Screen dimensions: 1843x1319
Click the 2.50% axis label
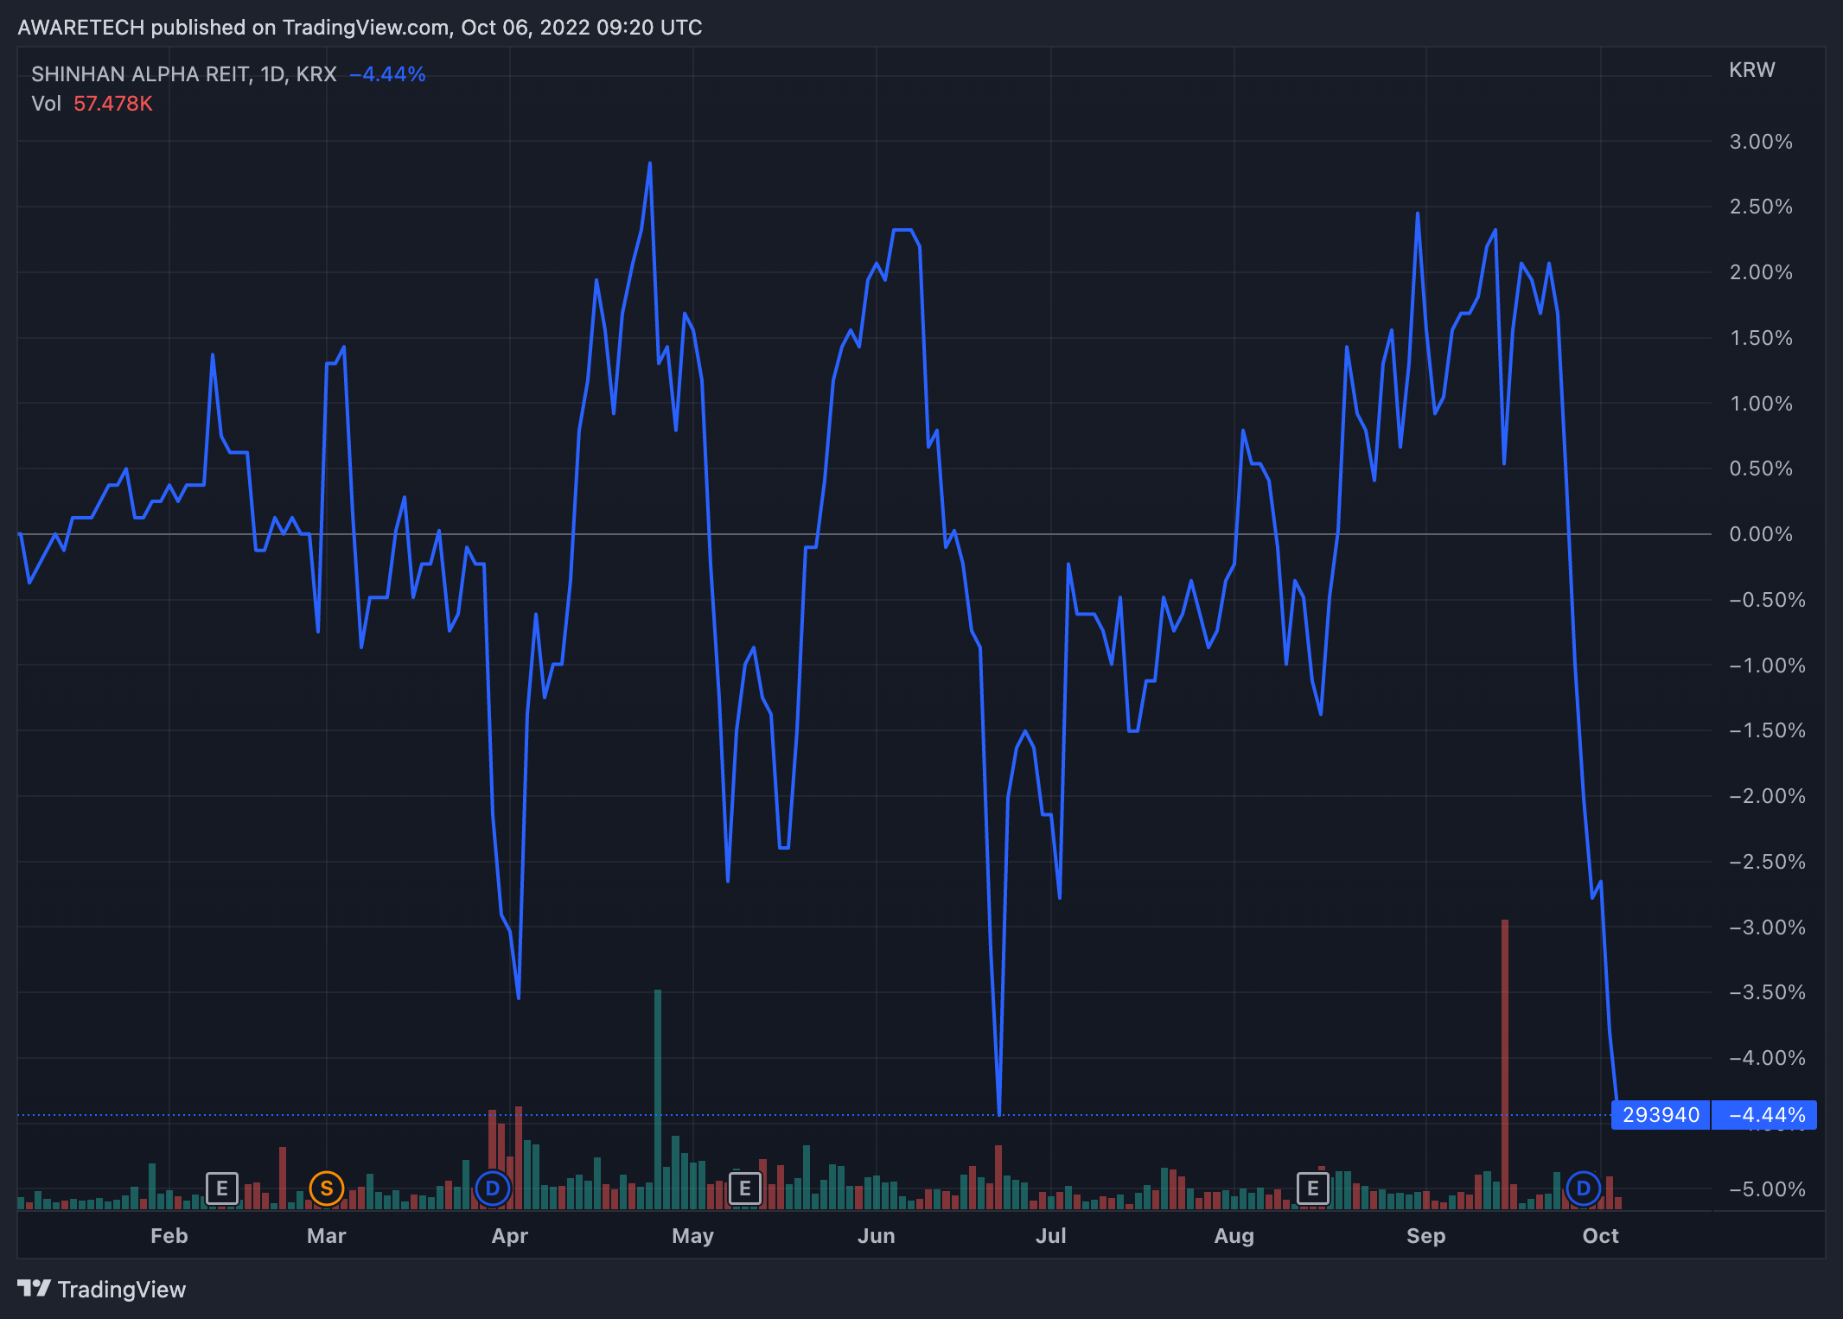tap(1761, 207)
